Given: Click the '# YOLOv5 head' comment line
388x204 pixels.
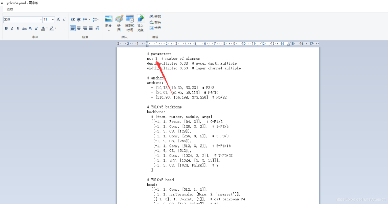Looking at the screenshot, I should point(160,180).
